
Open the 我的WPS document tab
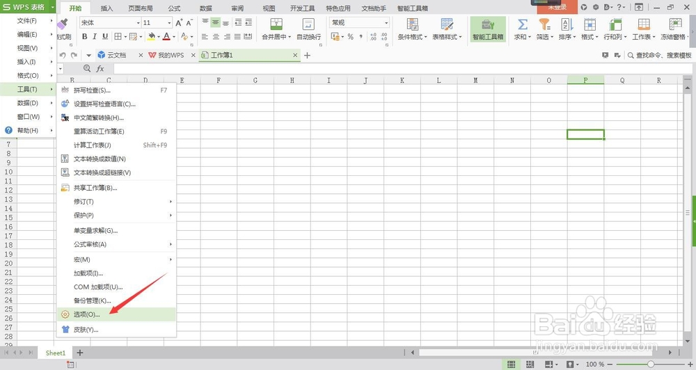171,55
